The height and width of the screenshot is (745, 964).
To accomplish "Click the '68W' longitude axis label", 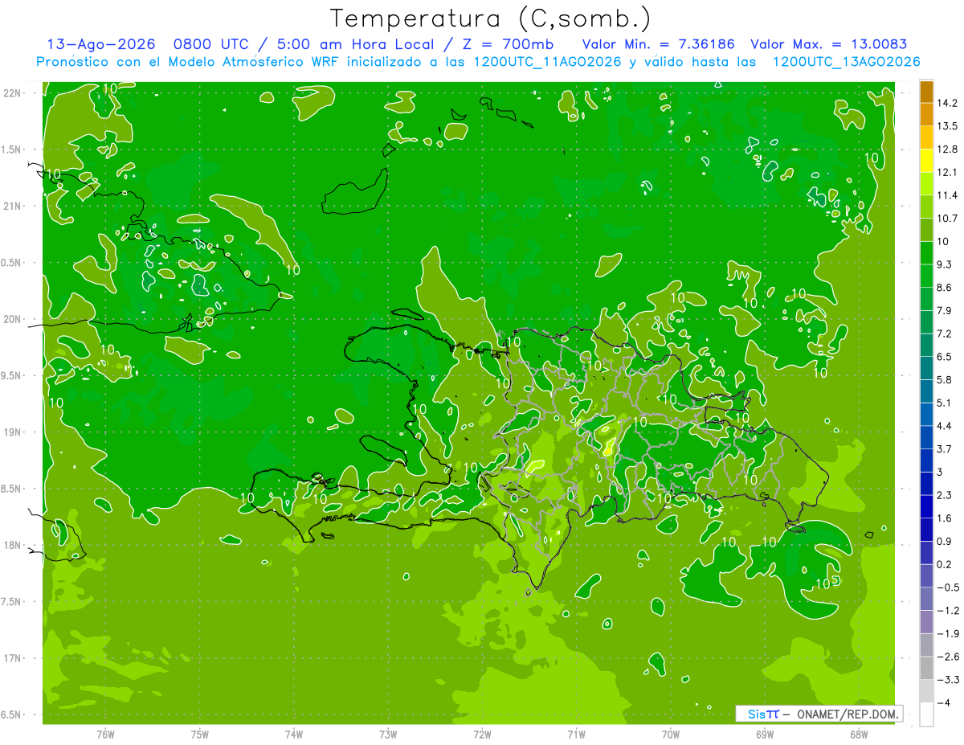I will [x=859, y=735].
